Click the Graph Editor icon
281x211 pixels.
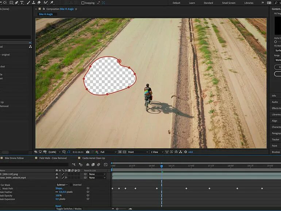pos(105,165)
